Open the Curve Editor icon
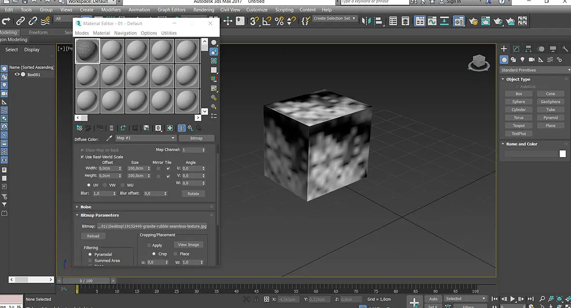This screenshot has width=571, height=308. pos(432,21)
